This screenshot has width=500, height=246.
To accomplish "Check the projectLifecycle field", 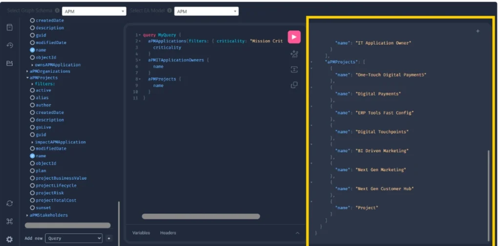I will [32, 186].
